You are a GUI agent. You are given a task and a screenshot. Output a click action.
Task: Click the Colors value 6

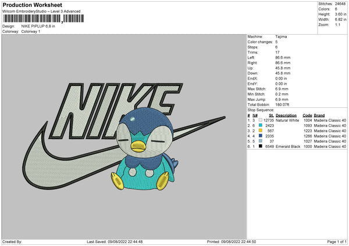point(336,9)
